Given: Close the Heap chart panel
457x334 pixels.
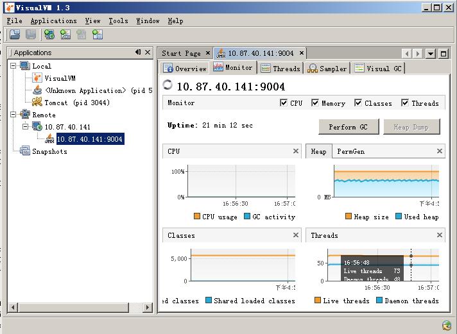Looking at the screenshot, I should tap(440, 151).
